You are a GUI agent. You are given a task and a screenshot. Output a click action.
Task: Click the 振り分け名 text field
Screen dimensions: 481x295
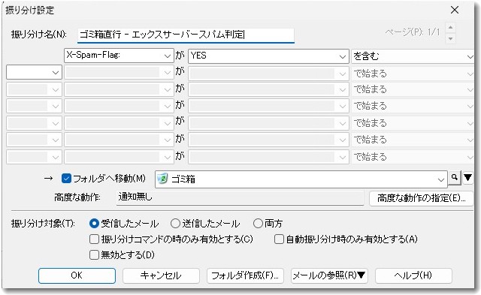[x=186, y=35]
